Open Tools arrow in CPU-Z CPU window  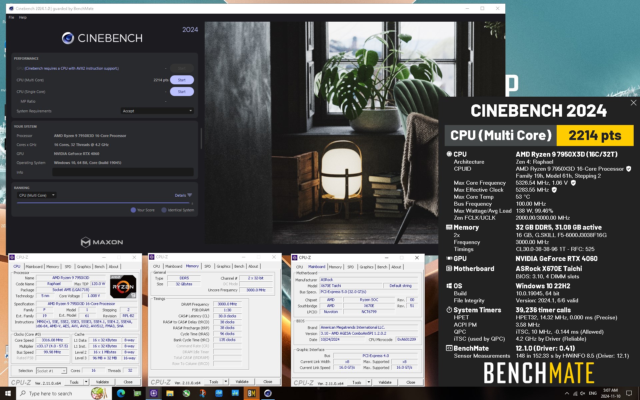(86, 382)
